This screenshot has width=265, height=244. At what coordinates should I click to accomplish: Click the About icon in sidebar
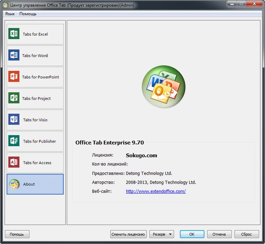click(x=14, y=184)
